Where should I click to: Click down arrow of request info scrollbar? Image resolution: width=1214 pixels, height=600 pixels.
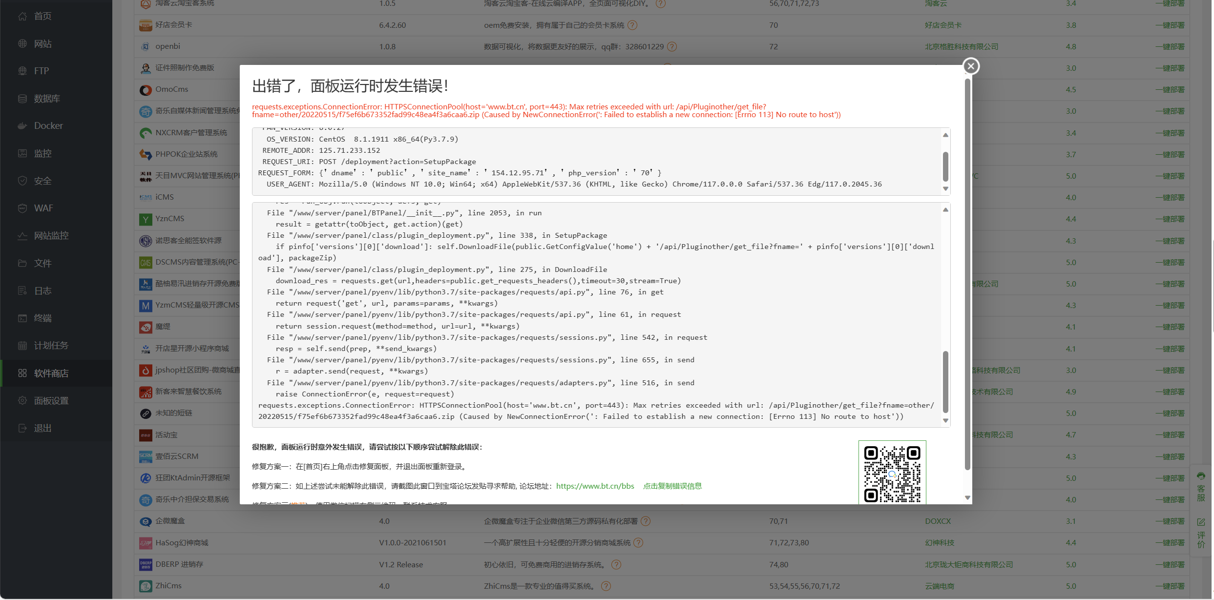pos(945,189)
